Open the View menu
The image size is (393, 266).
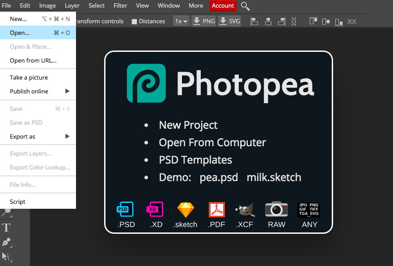point(142,5)
